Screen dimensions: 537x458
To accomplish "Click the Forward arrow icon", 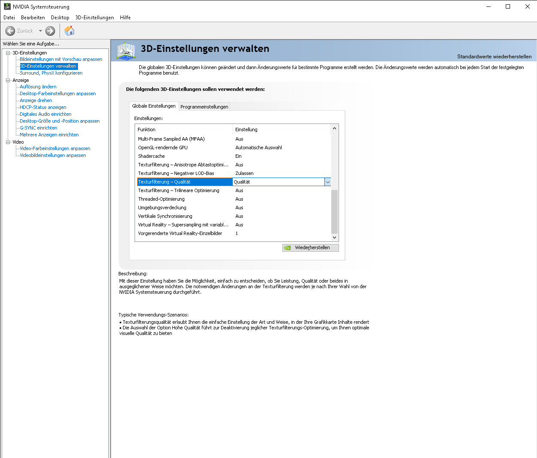I will pyautogui.click(x=50, y=31).
